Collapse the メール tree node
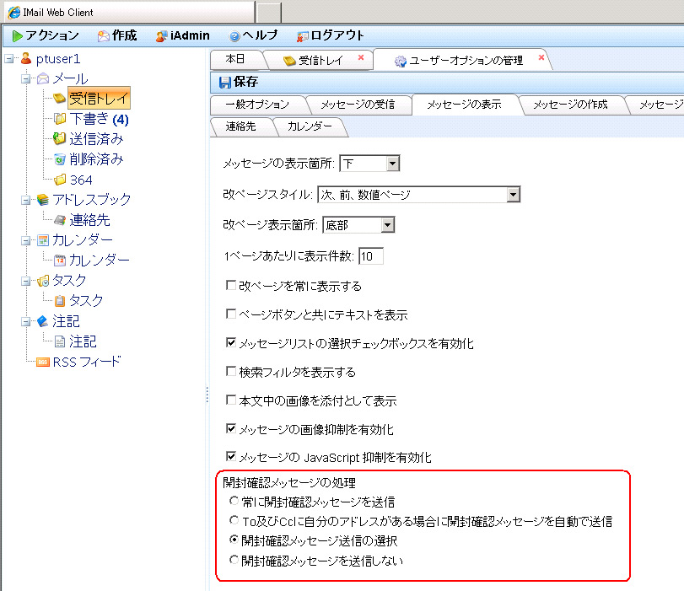This screenshot has height=591, width=684. pyautogui.click(x=26, y=79)
